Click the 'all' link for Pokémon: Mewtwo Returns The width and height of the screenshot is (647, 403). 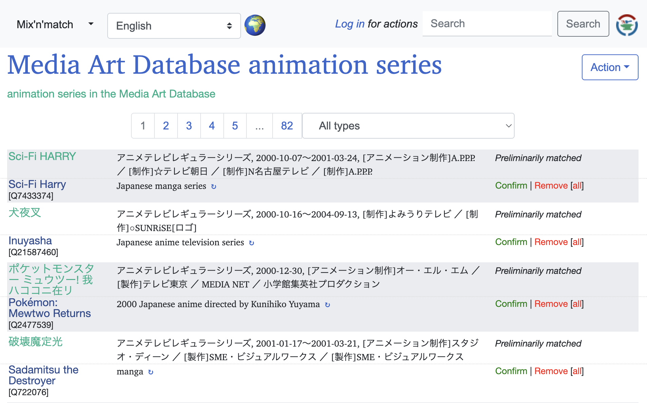(577, 304)
